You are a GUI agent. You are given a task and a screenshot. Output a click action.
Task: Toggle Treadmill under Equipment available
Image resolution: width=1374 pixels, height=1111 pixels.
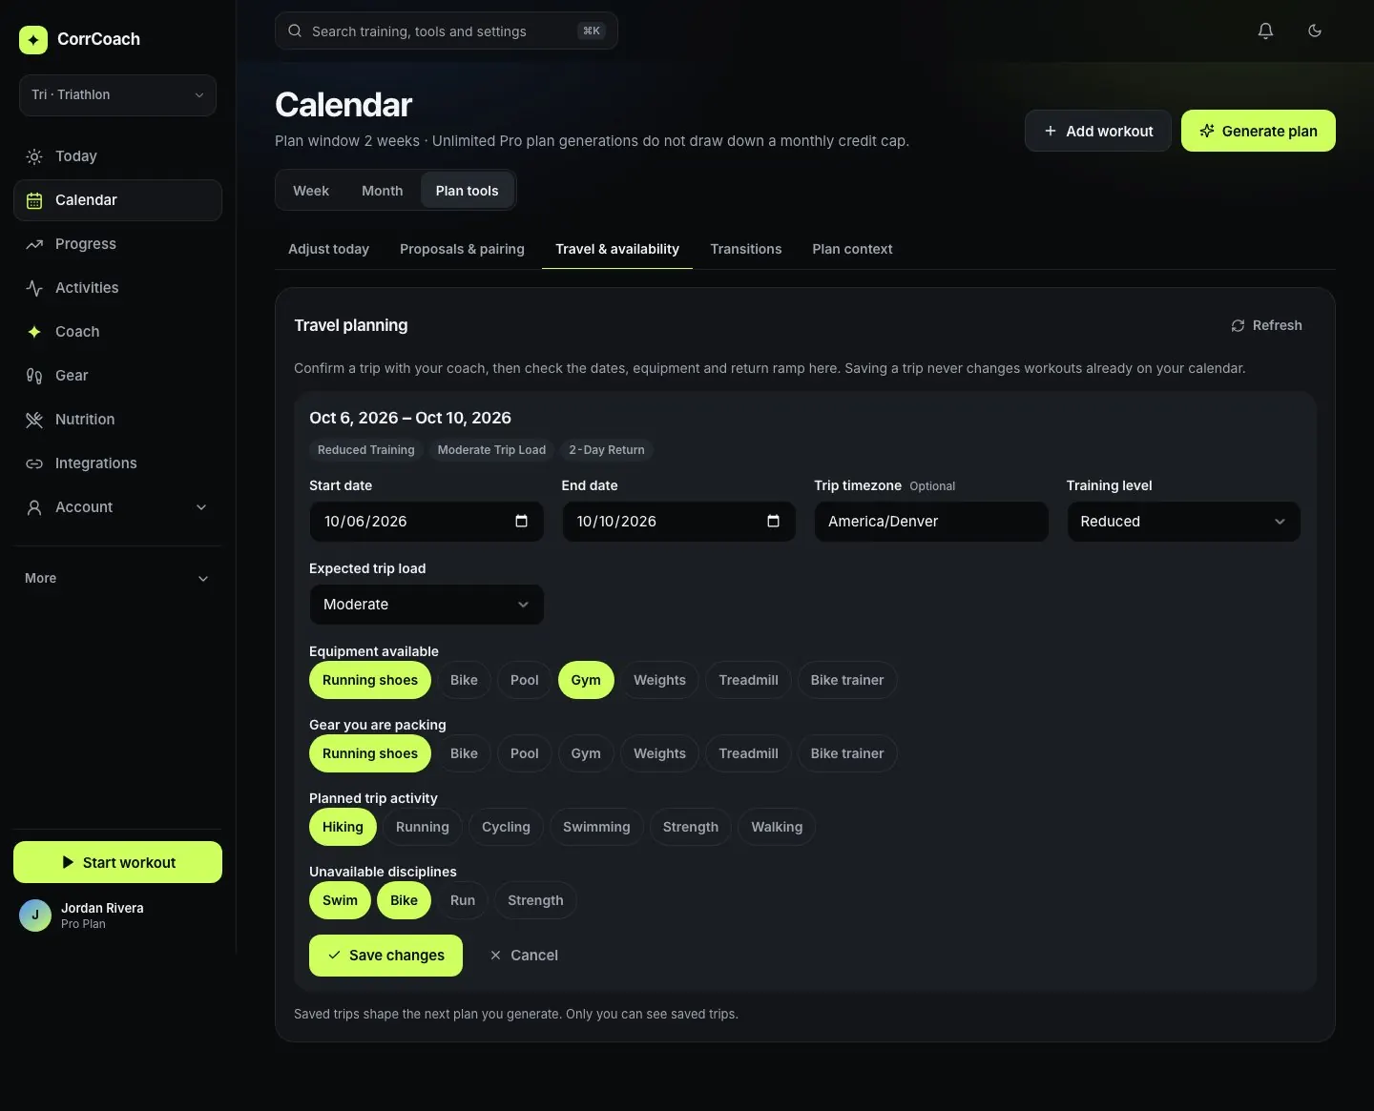click(748, 680)
